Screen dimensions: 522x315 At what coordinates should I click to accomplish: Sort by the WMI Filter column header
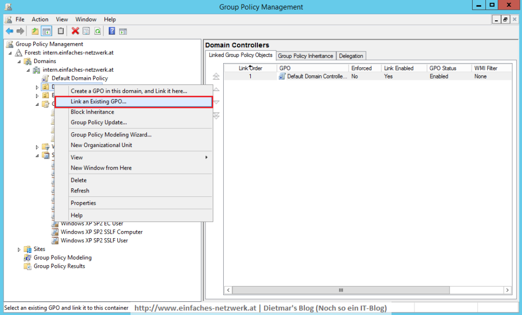click(x=492, y=68)
